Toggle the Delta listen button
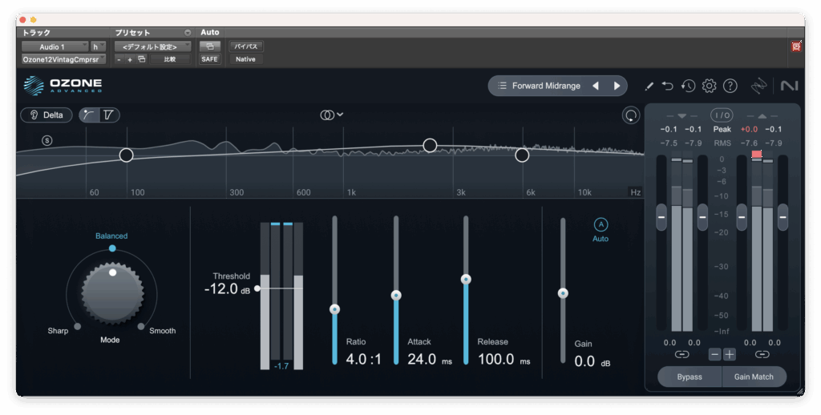The height and width of the screenshot is (415, 821). pyautogui.click(x=47, y=115)
